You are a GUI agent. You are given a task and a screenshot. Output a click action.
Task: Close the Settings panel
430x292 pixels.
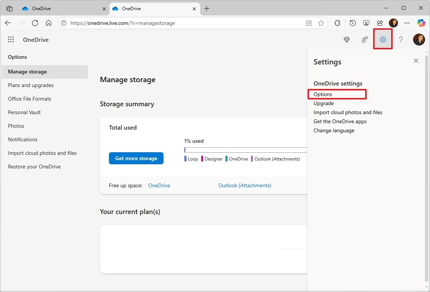click(416, 61)
